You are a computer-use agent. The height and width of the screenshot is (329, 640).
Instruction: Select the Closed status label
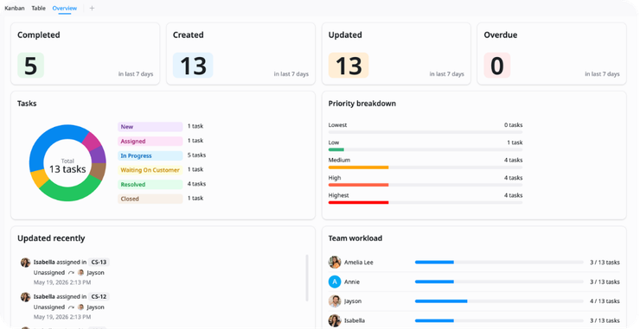(x=150, y=199)
